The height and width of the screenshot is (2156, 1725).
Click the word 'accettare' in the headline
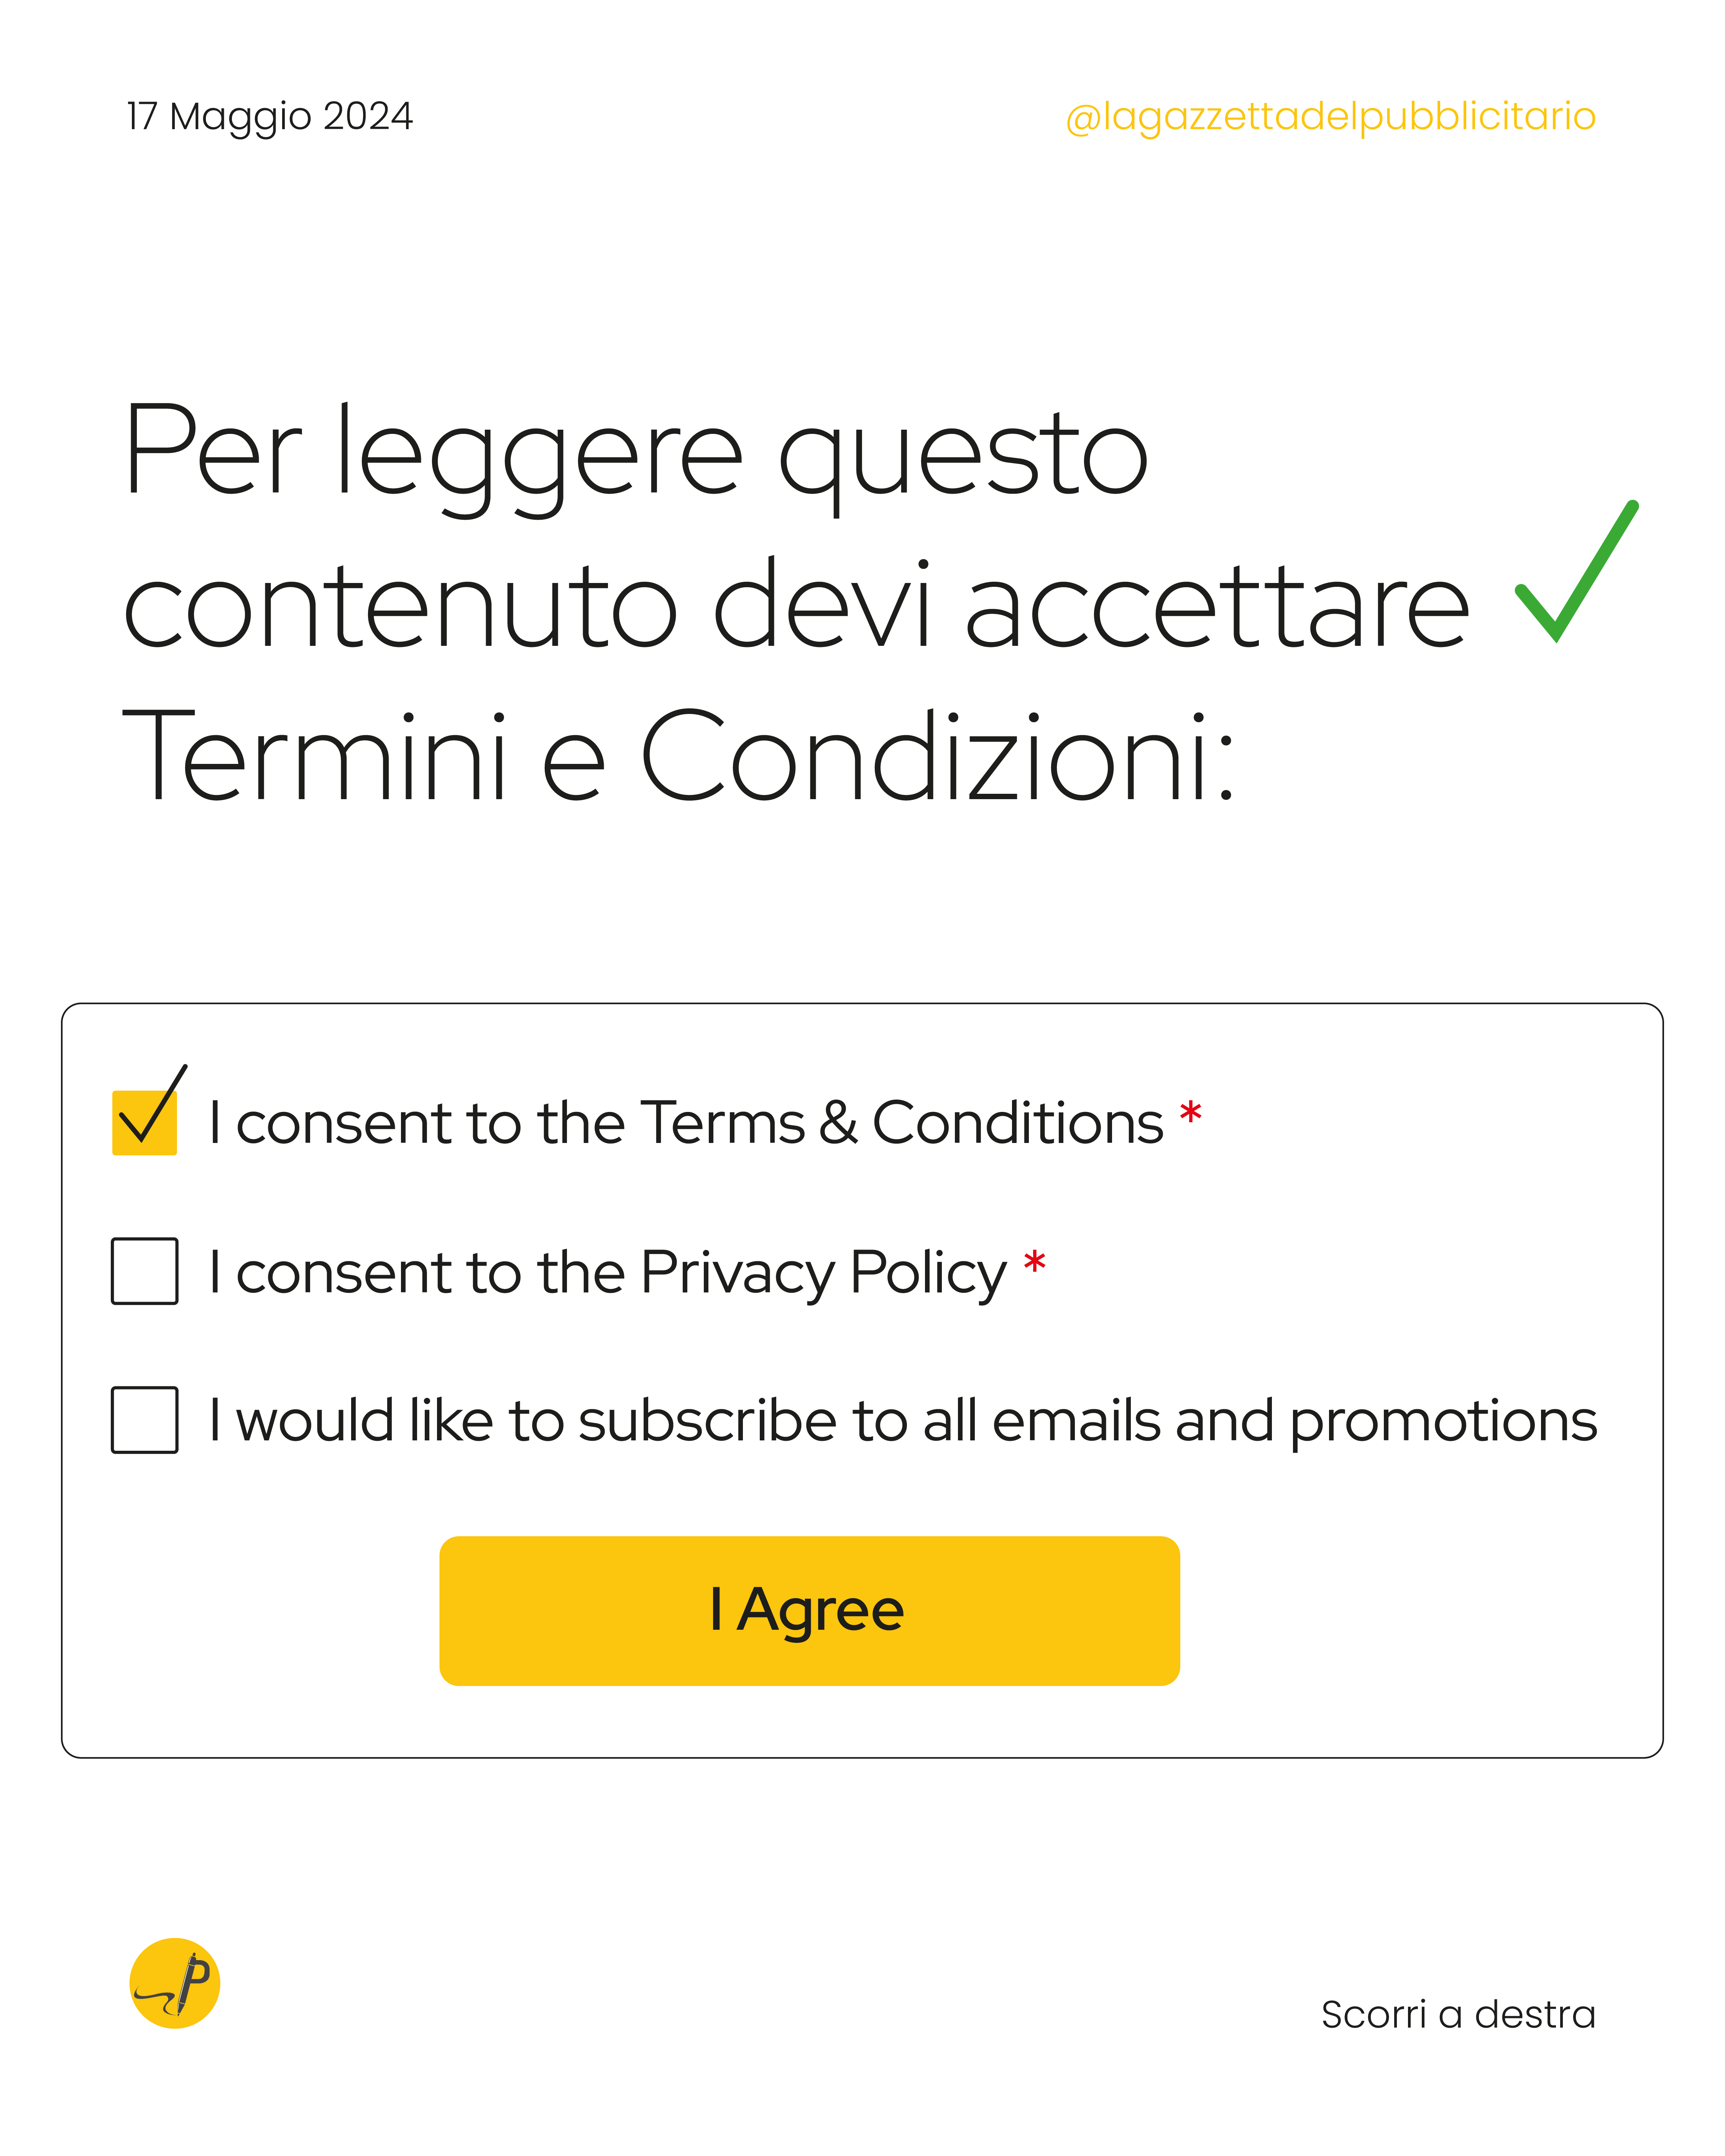(1218, 602)
